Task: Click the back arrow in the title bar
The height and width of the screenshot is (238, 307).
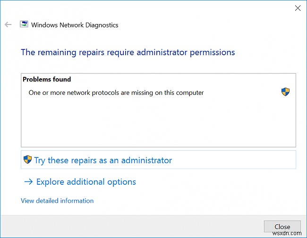Action: 8,25
